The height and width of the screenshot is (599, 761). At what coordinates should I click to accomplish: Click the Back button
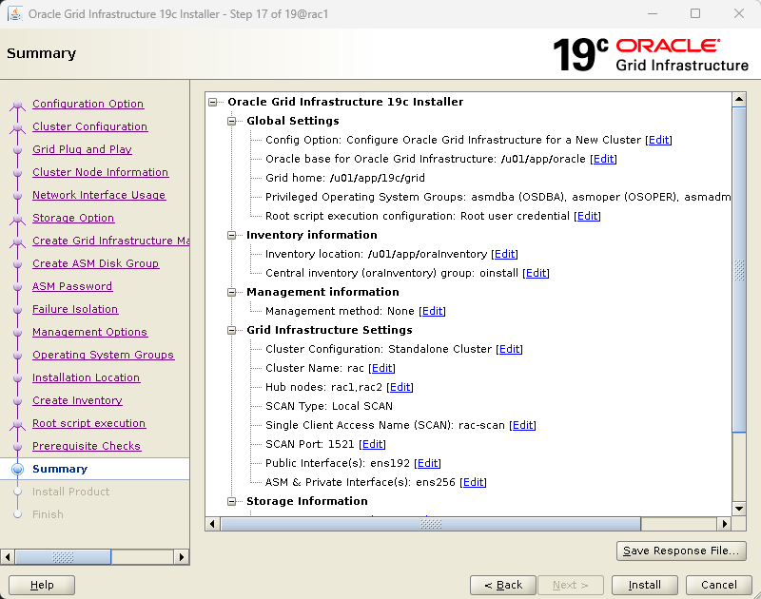coord(503,585)
